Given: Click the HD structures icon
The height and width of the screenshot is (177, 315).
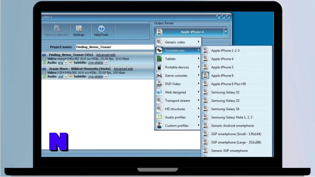Looking at the screenshot, I should tap(159, 109).
